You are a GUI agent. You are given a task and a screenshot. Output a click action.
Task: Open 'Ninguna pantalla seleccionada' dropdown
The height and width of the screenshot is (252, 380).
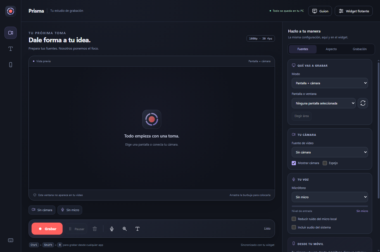point(324,103)
